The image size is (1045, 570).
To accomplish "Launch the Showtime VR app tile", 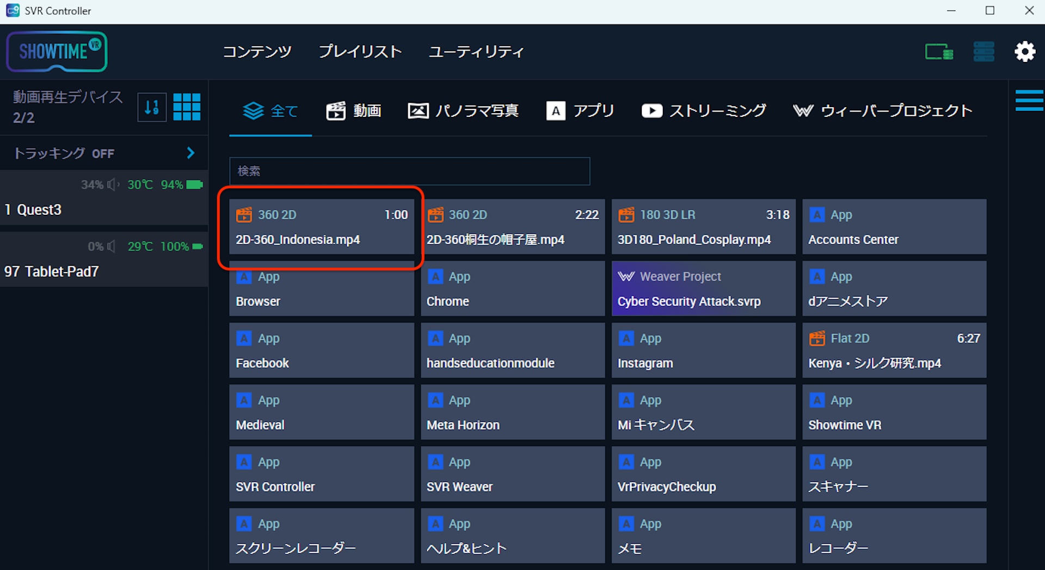I will point(894,412).
